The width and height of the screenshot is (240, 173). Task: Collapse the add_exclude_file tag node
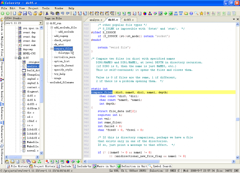point(51,27)
